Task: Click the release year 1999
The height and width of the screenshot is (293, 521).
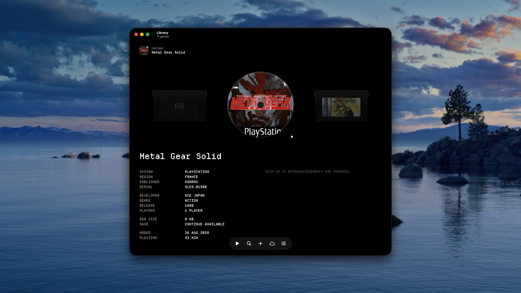Action: 189,206
